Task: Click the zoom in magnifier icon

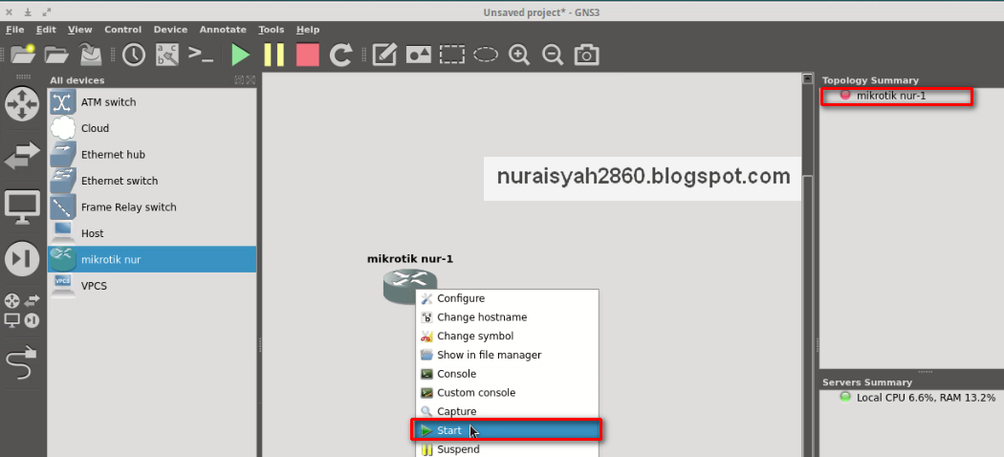Action: coord(518,54)
